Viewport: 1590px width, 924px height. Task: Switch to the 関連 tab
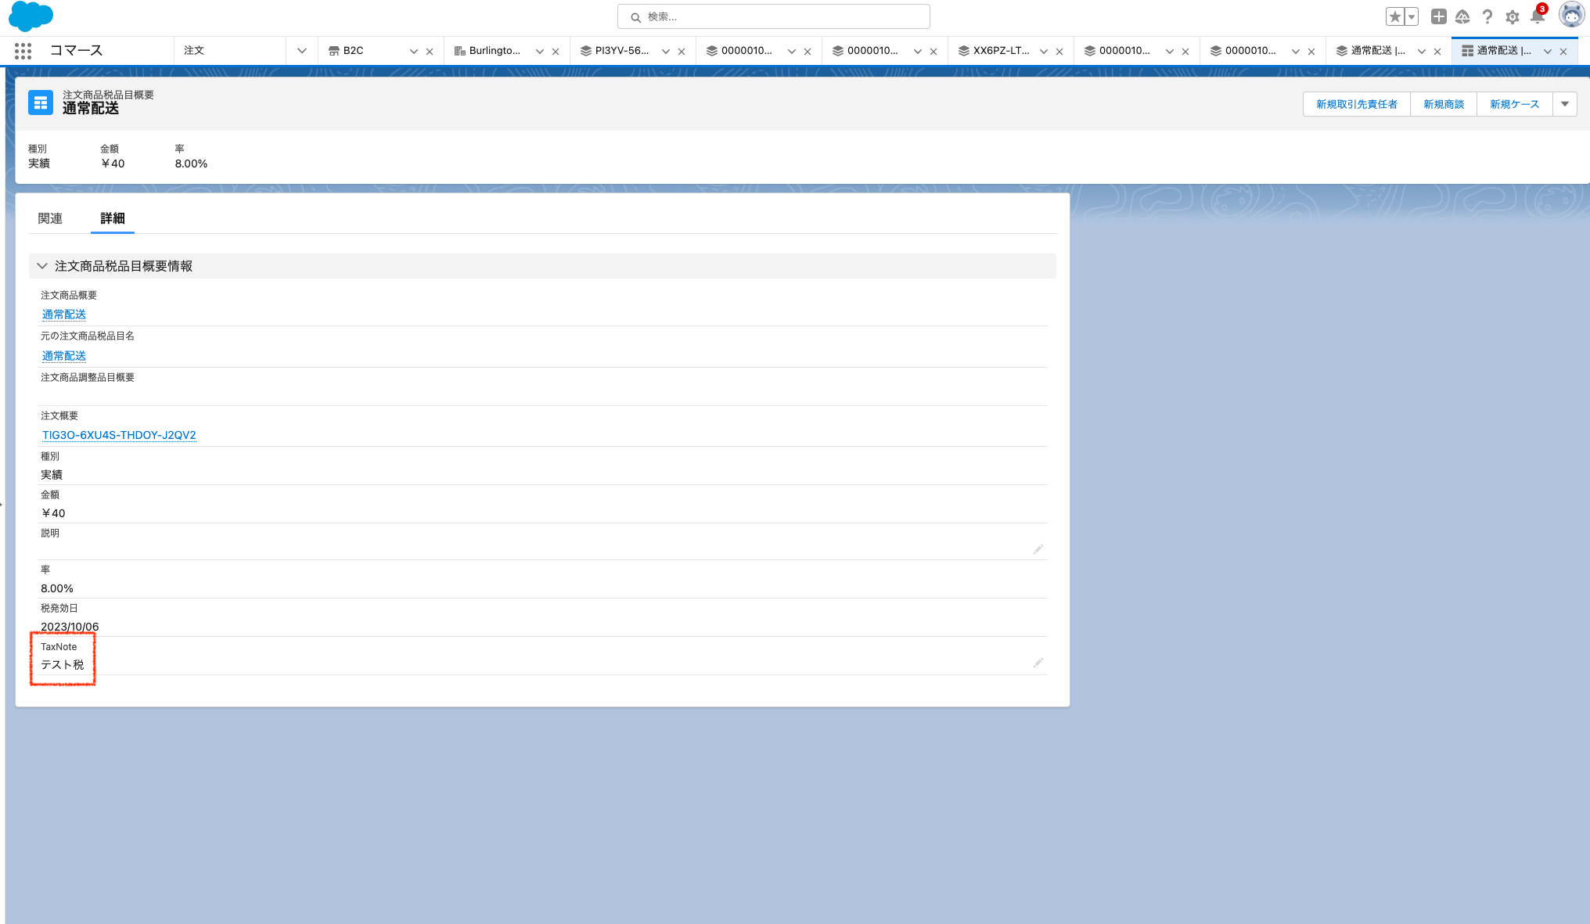coord(50,218)
